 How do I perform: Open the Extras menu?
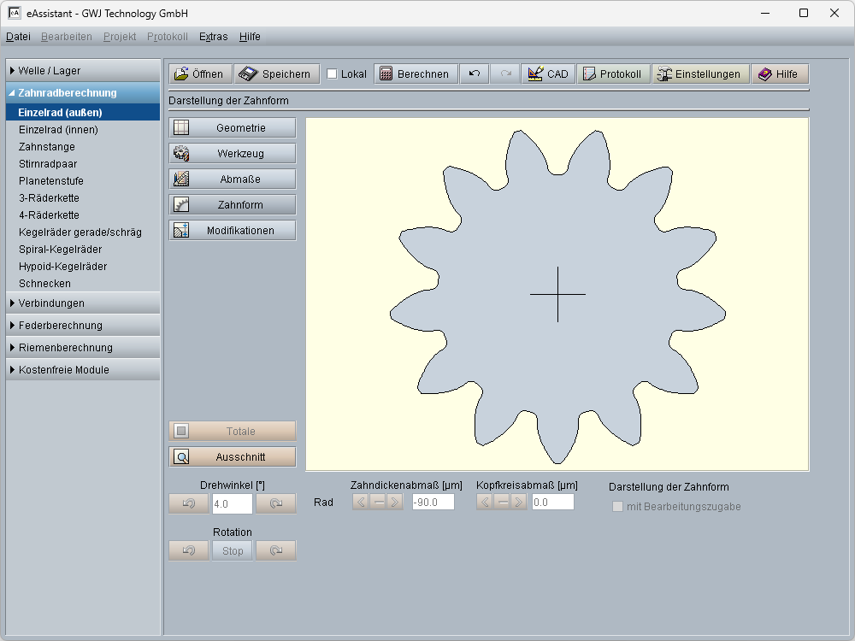[213, 37]
